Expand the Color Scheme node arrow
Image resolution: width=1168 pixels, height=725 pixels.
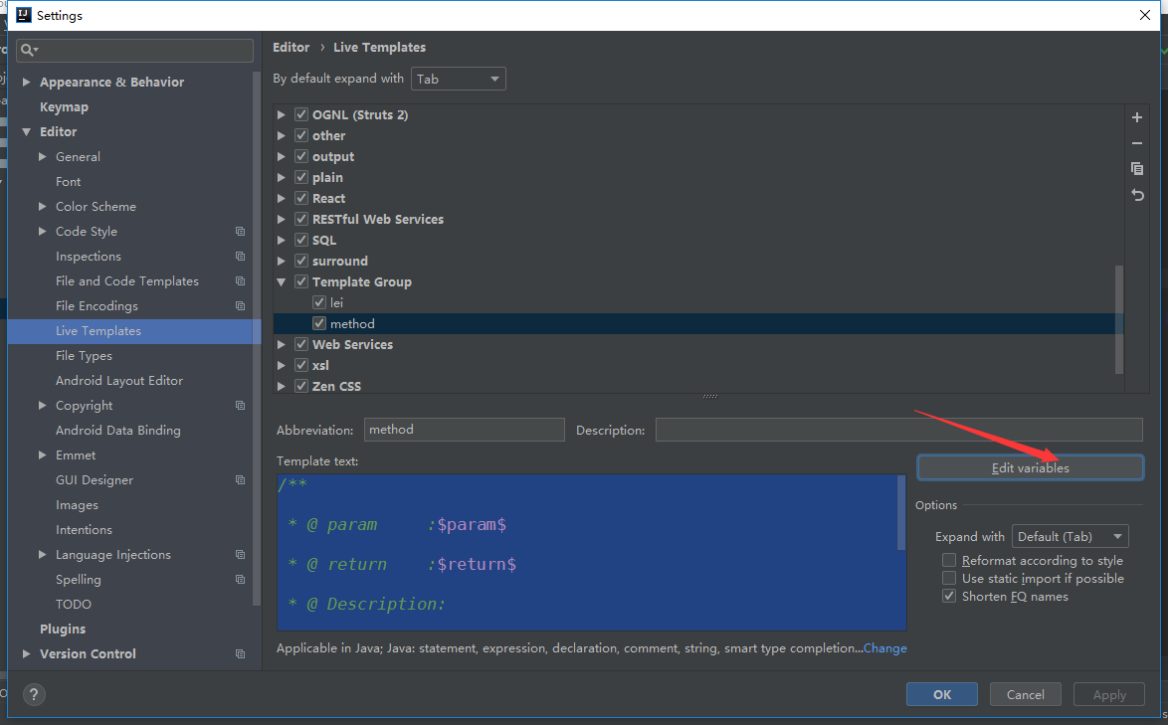(x=43, y=206)
